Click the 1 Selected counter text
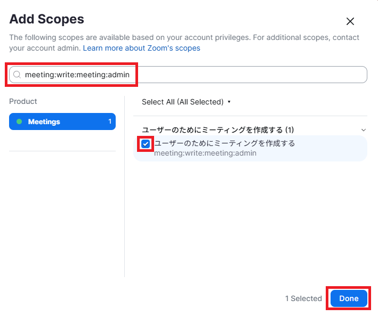 (303, 298)
